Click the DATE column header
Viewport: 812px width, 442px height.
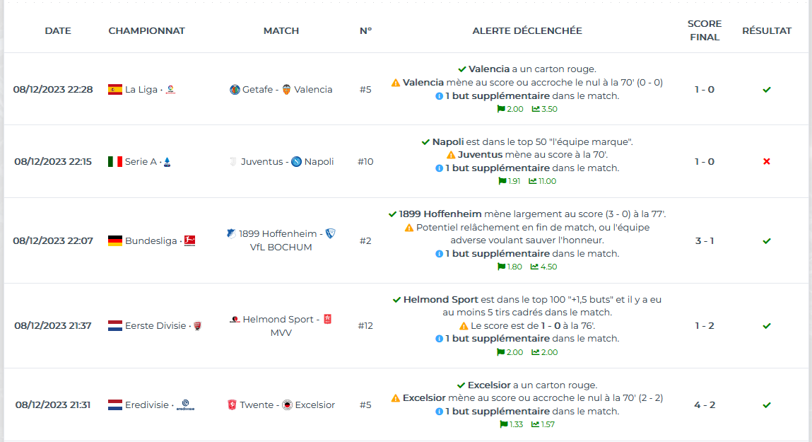pos(58,30)
